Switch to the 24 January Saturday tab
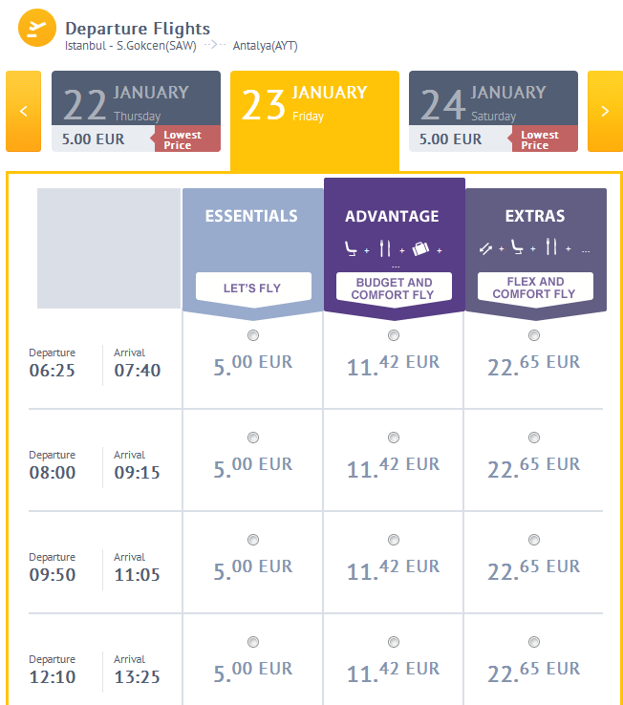This screenshot has height=705, width=623. 493,111
